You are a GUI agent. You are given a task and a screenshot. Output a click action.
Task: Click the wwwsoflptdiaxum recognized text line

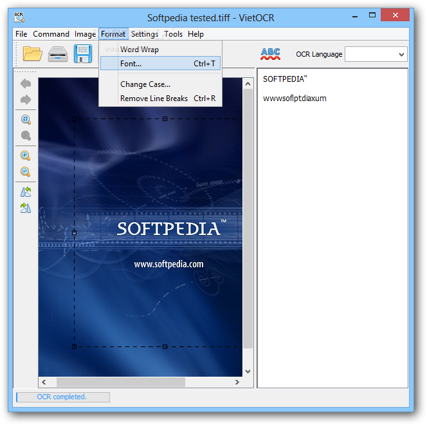click(x=295, y=98)
